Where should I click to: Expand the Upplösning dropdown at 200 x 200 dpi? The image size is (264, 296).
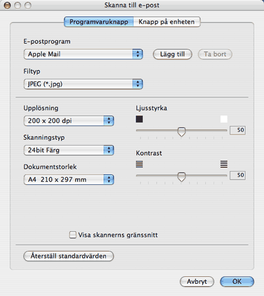(69, 121)
